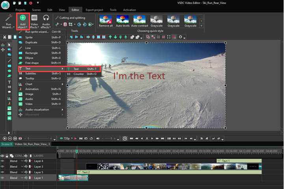
Task: Open the Video: Ski_Run_Rear_View_3 timeline tab
Action: click(33, 144)
